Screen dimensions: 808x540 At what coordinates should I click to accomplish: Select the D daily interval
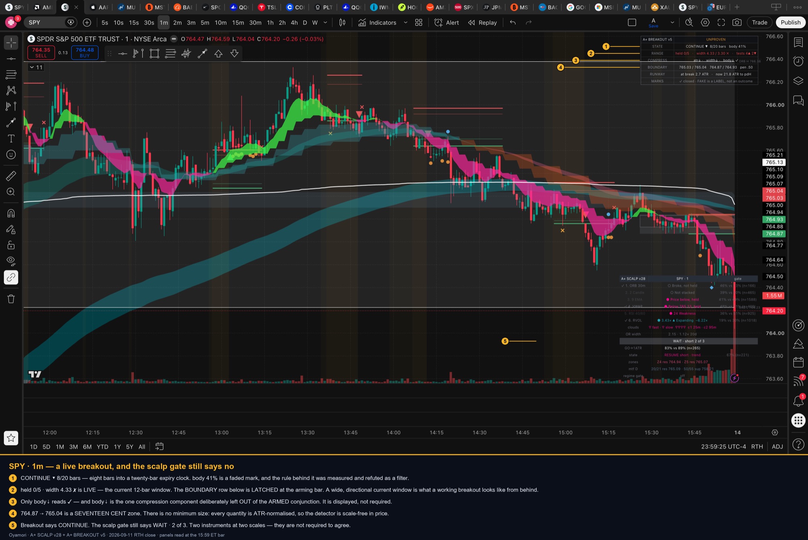305,23
